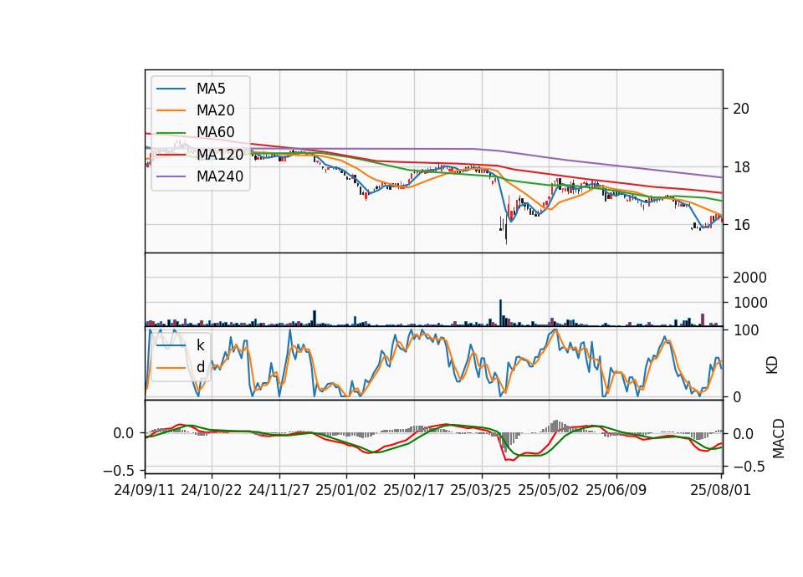
Task: Click the MA5 legend label
Action: [211, 89]
